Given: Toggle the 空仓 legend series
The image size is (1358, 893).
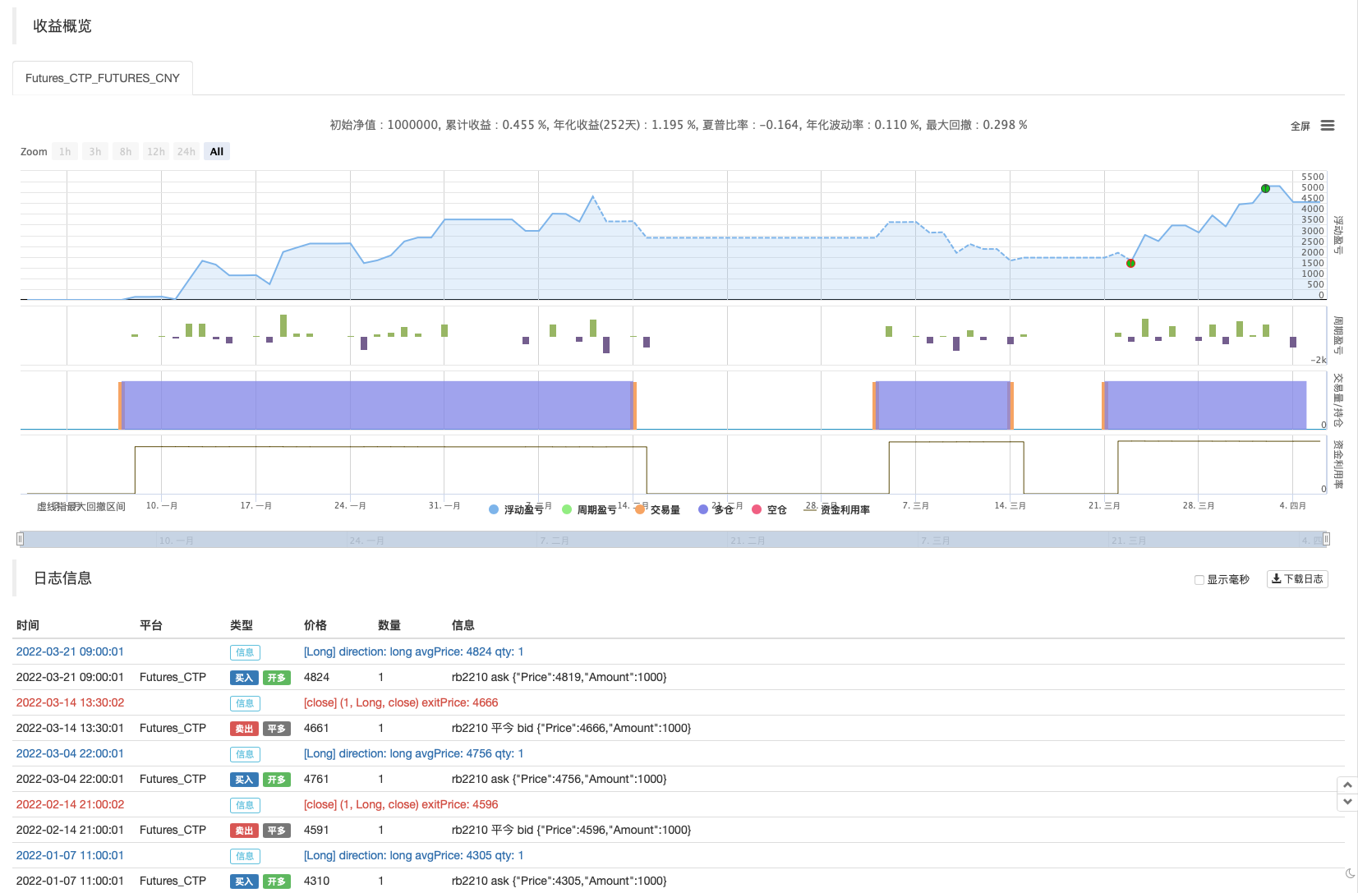Looking at the screenshot, I should (769, 509).
